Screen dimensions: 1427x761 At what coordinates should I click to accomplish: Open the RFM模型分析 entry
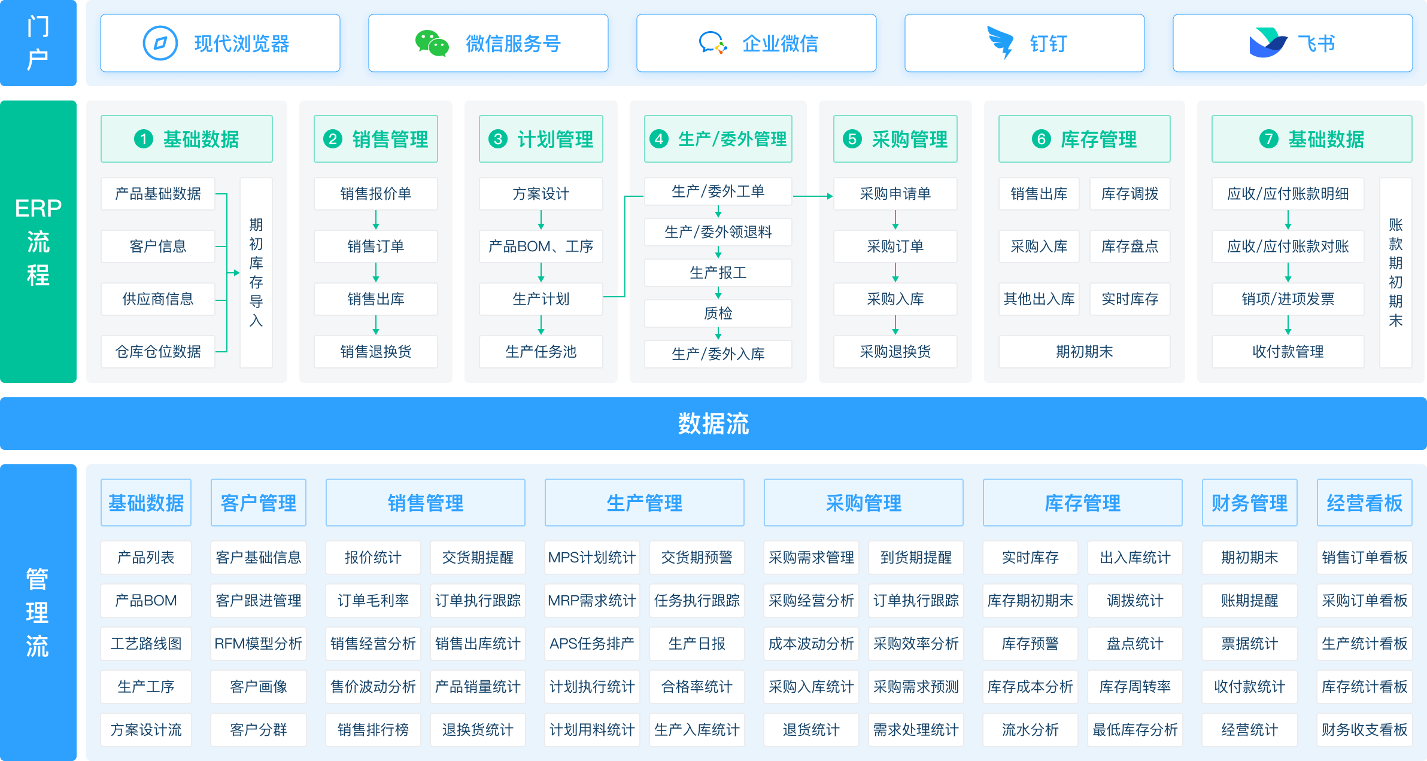click(x=258, y=643)
